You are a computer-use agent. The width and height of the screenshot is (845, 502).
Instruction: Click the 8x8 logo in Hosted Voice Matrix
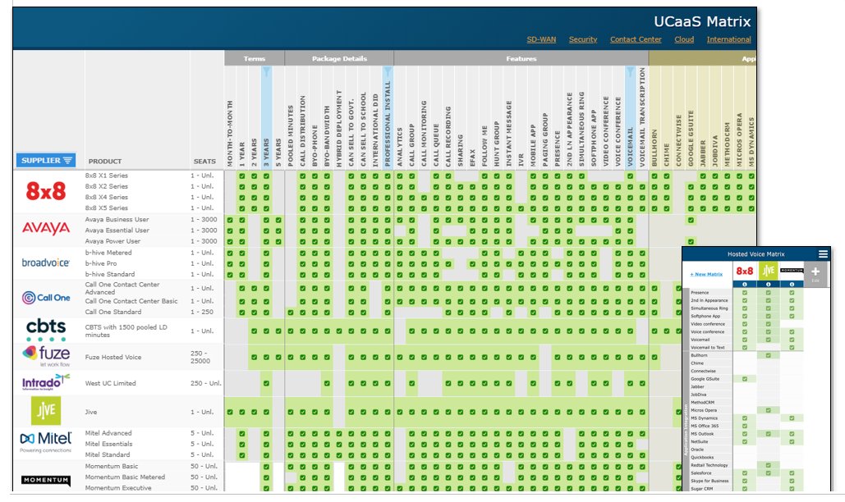(745, 272)
